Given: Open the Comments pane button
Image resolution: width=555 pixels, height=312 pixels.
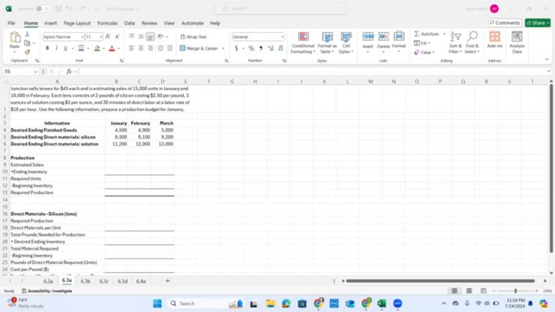Looking at the screenshot, I should (x=505, y=23).
